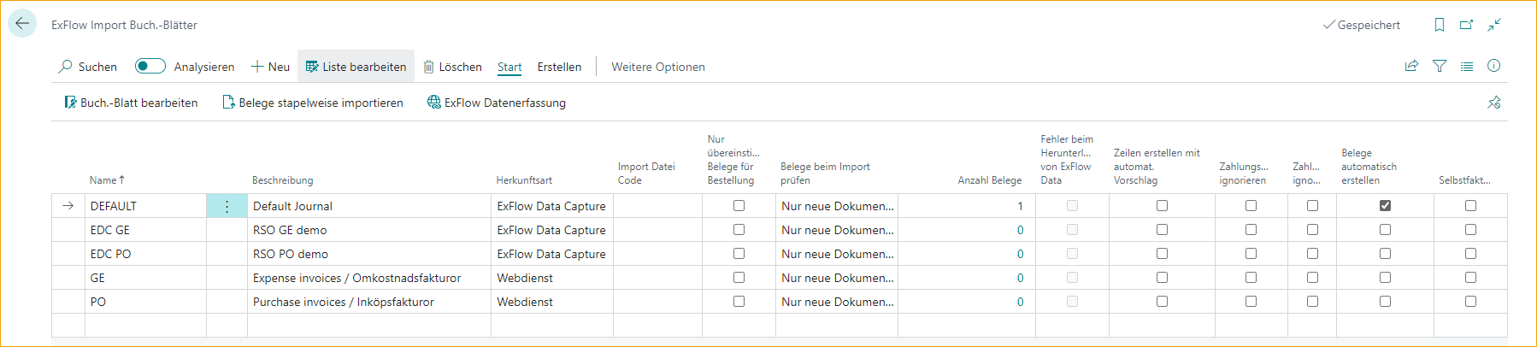Click Import Datei Code cell for DEFAULT

(x=657, y=206)
